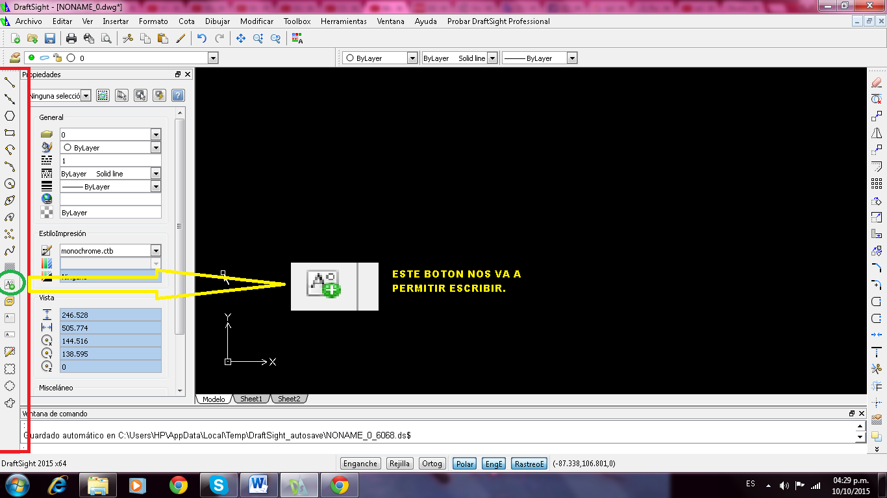Open the line color ByLayer dropdown
Image resolution: width=887 pixels, height=498 pixels.
(412, 58)
